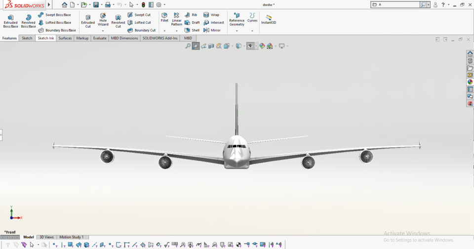Image resolution: width=474 pixels, height=249 pixels.
Task: Use the Shell feature
Action: 192,30
